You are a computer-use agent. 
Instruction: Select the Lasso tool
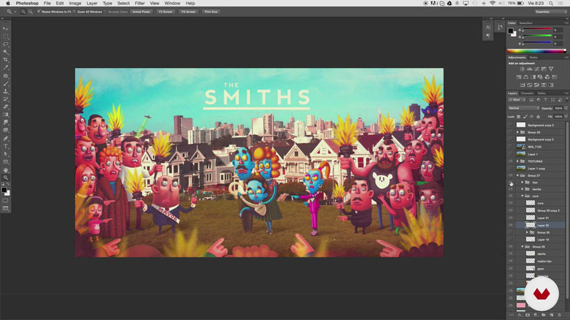pyautogui.click(x=5, y=44)
